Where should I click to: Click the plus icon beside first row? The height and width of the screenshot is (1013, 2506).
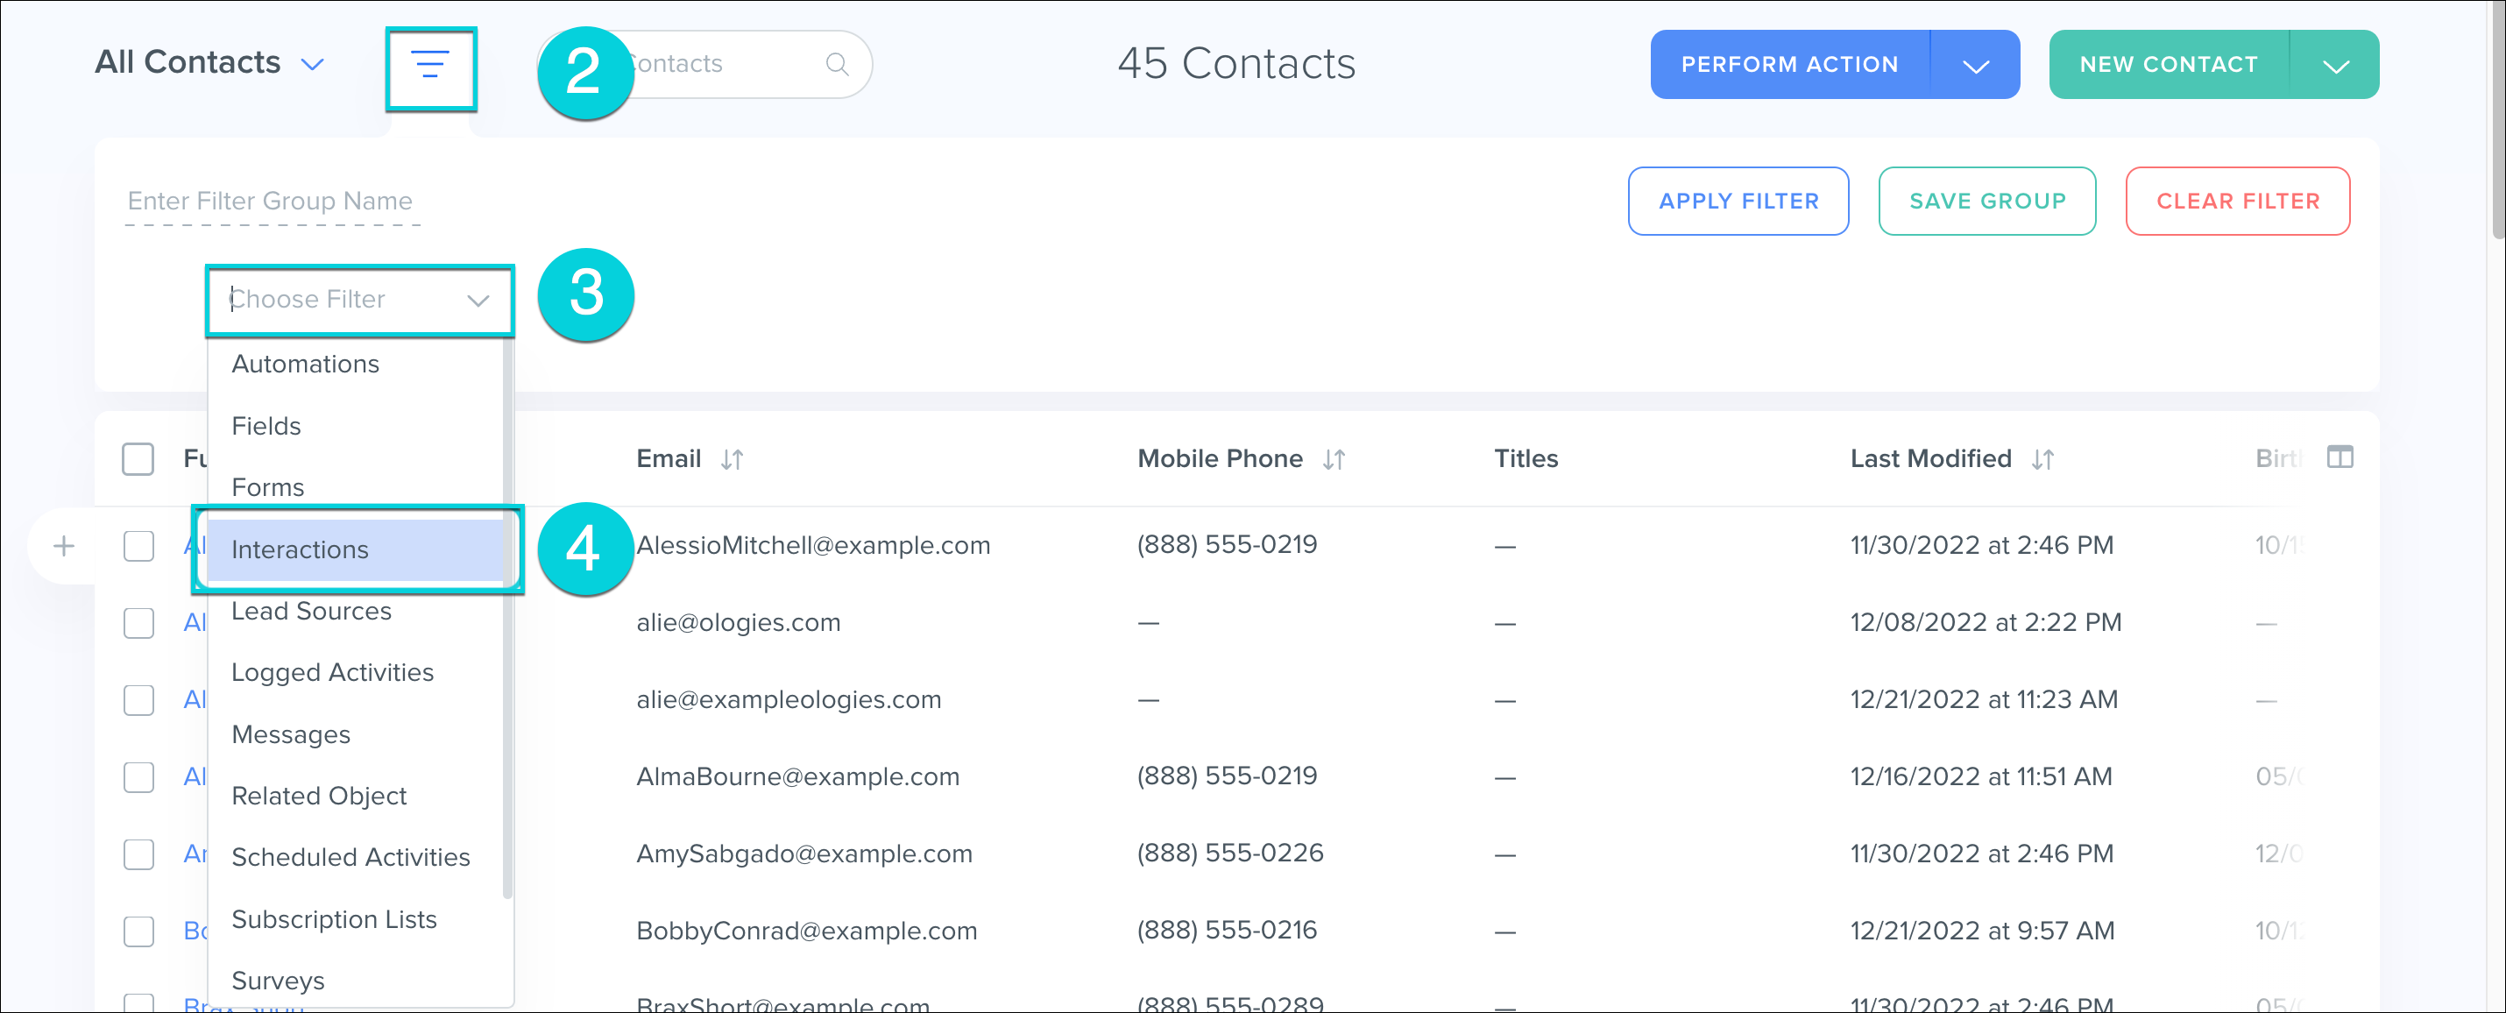click(x=64, y=546)
